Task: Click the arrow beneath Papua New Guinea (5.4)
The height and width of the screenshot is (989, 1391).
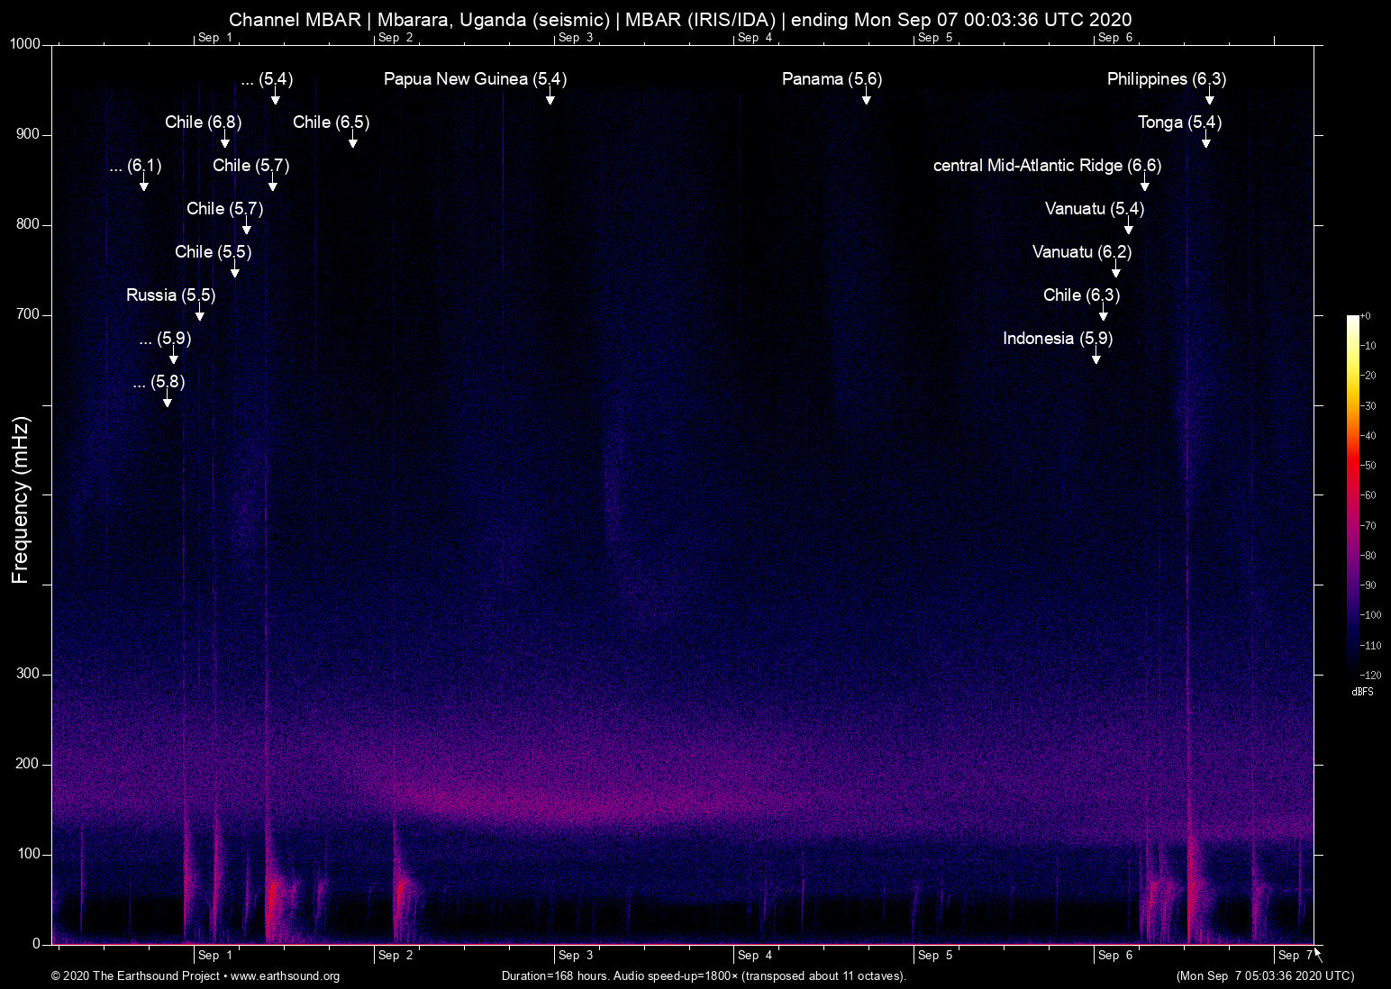Action: [x=550, y=97]
